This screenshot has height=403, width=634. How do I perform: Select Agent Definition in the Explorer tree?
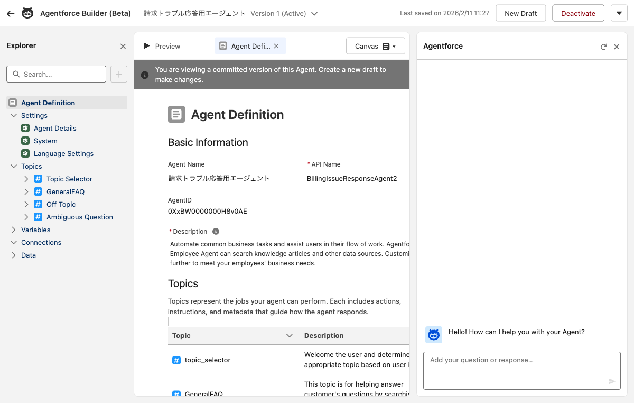48,103
